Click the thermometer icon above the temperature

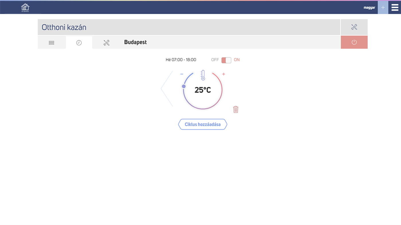pyautogui.click(x=203, y=75)
